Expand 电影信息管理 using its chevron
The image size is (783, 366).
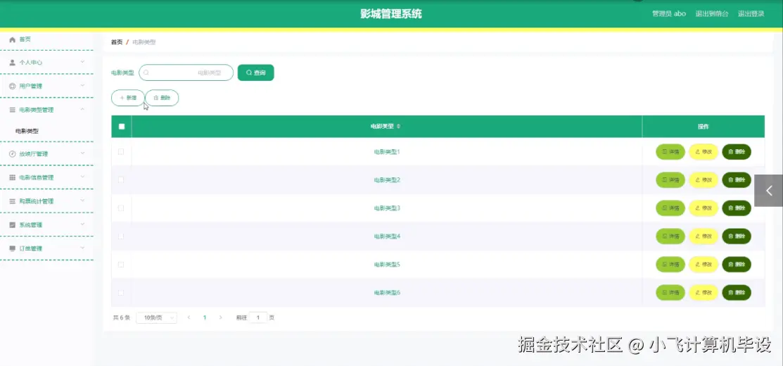pyautogui.click(x=82, y=177)
